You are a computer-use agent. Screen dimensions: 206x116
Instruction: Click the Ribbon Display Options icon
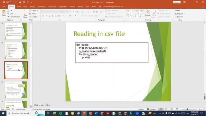184,2
